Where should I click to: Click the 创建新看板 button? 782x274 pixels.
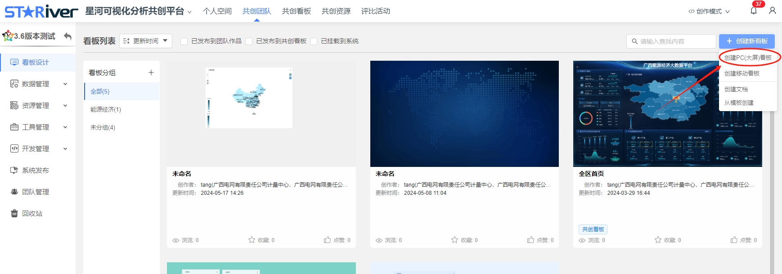[746, 41]
